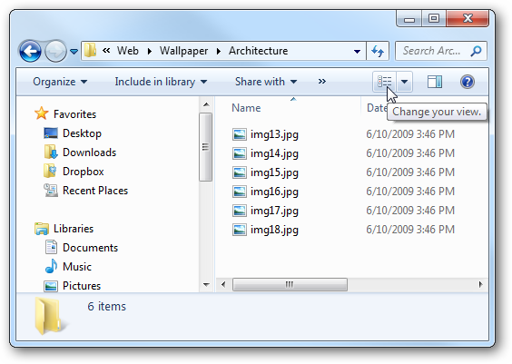
Task: Open Downloads in Favorites
Action: (90, 152)
